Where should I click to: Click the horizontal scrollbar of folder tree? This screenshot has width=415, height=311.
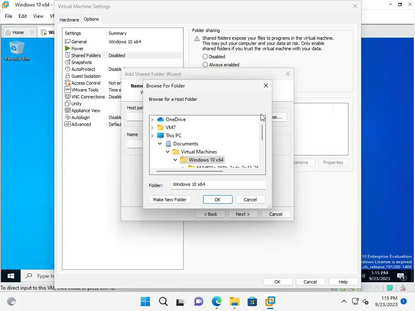pyautogui.click(x=190, y=171)
